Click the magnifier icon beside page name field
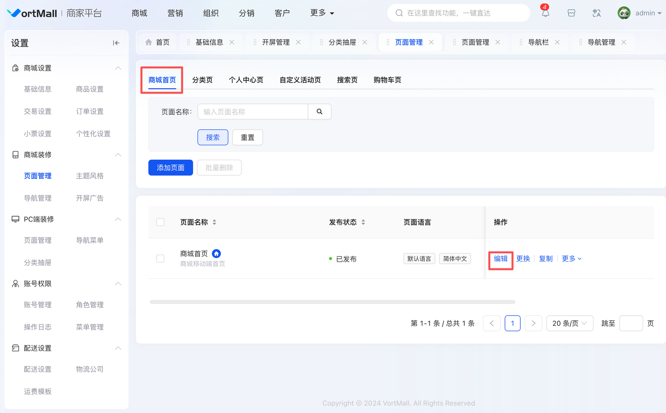 [x=319, y=111]
